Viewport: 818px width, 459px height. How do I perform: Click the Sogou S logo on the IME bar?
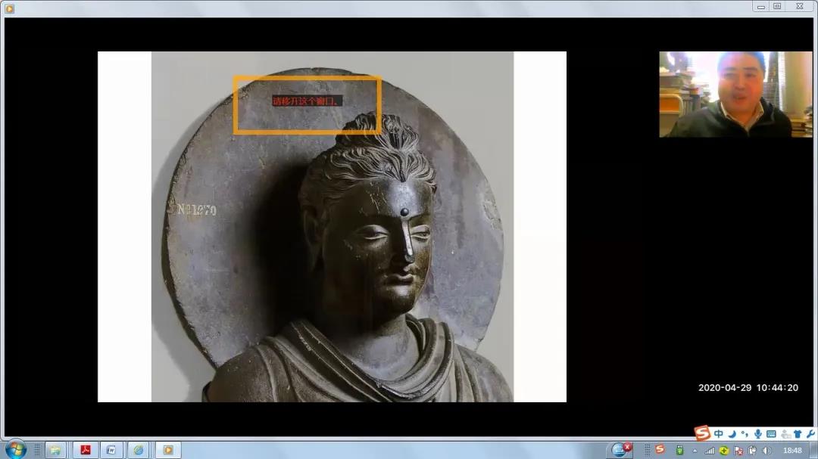[x=702, y=433]
